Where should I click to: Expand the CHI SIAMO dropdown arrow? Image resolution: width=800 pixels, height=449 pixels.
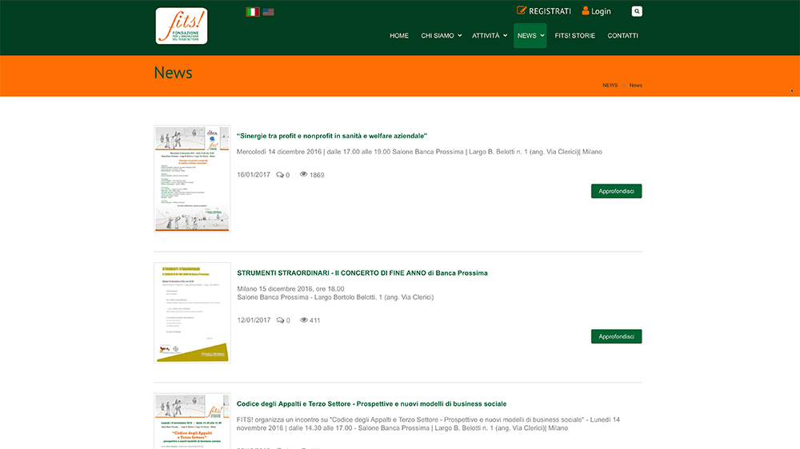click(460, 36)
